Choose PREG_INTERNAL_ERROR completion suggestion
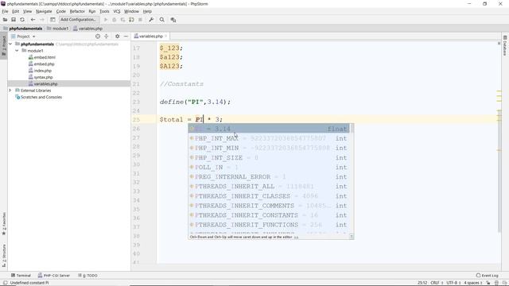Viewport: 509px width, 286px height. point(269,176)
